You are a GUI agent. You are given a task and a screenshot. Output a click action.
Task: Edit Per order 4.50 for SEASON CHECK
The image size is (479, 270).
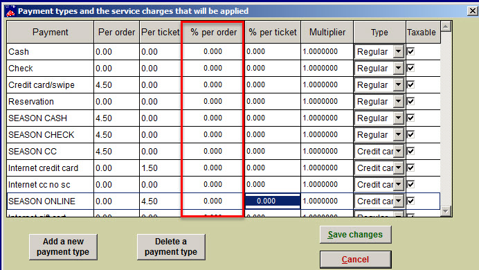116,135
